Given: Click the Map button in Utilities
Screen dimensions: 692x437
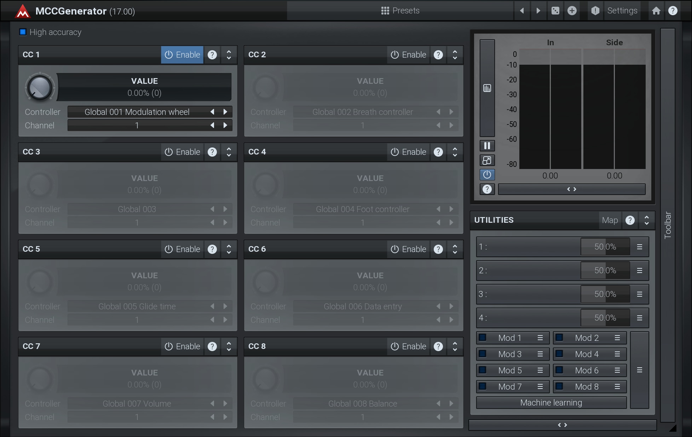Looking at the screenshot, I should 610,220.
